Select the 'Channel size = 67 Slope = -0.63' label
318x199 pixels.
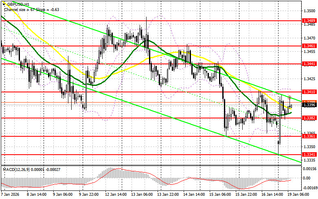tap(32, 9)
